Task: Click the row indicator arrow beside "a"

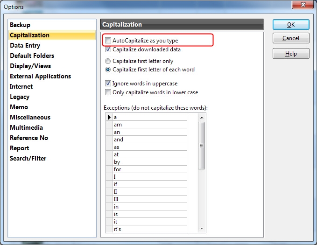Action: pos(109,117)
